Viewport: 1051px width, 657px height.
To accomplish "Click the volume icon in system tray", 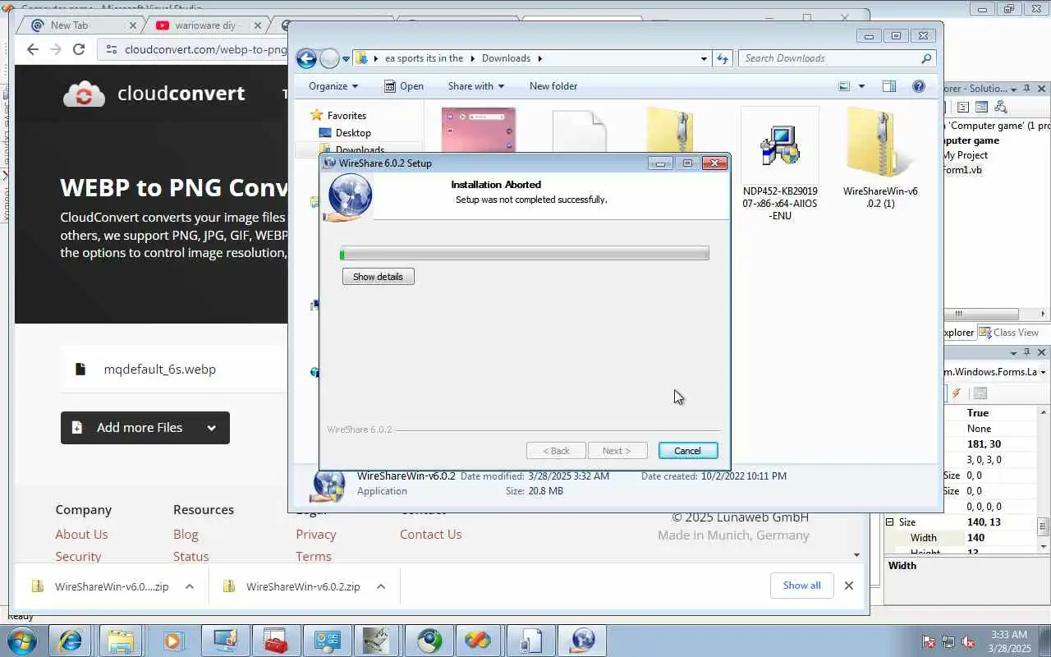I will tap(968, 641).
